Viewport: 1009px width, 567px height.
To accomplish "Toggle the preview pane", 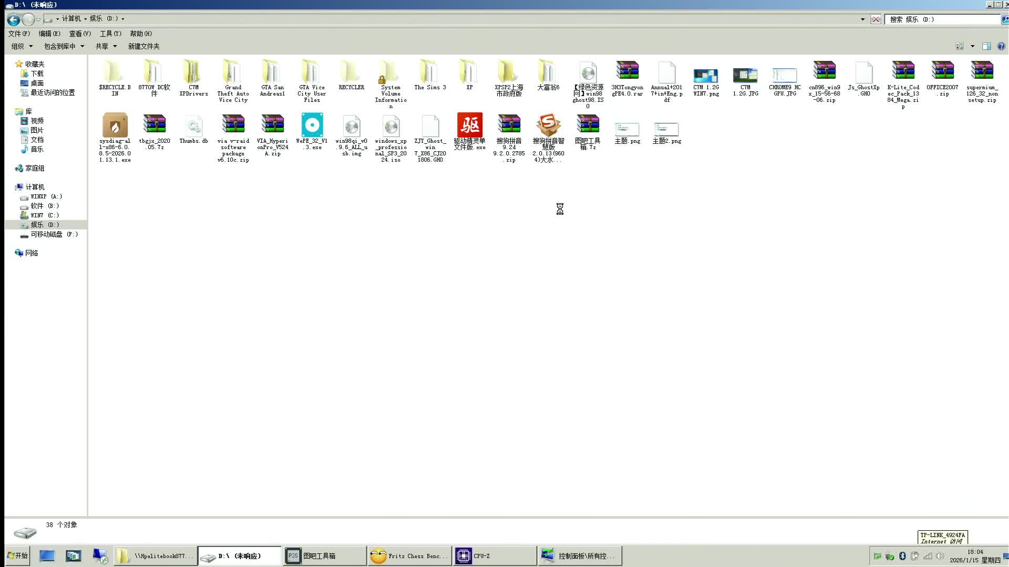I will [987, 46].
